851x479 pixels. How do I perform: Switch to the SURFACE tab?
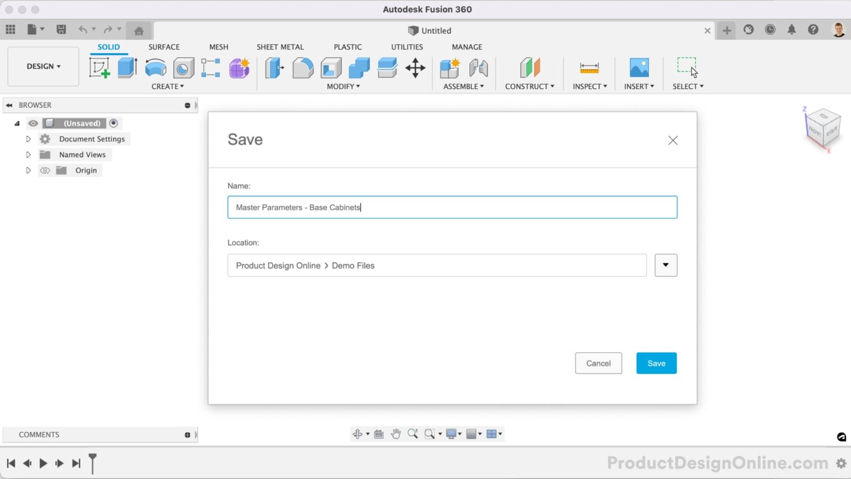click(x=163, y=47)
